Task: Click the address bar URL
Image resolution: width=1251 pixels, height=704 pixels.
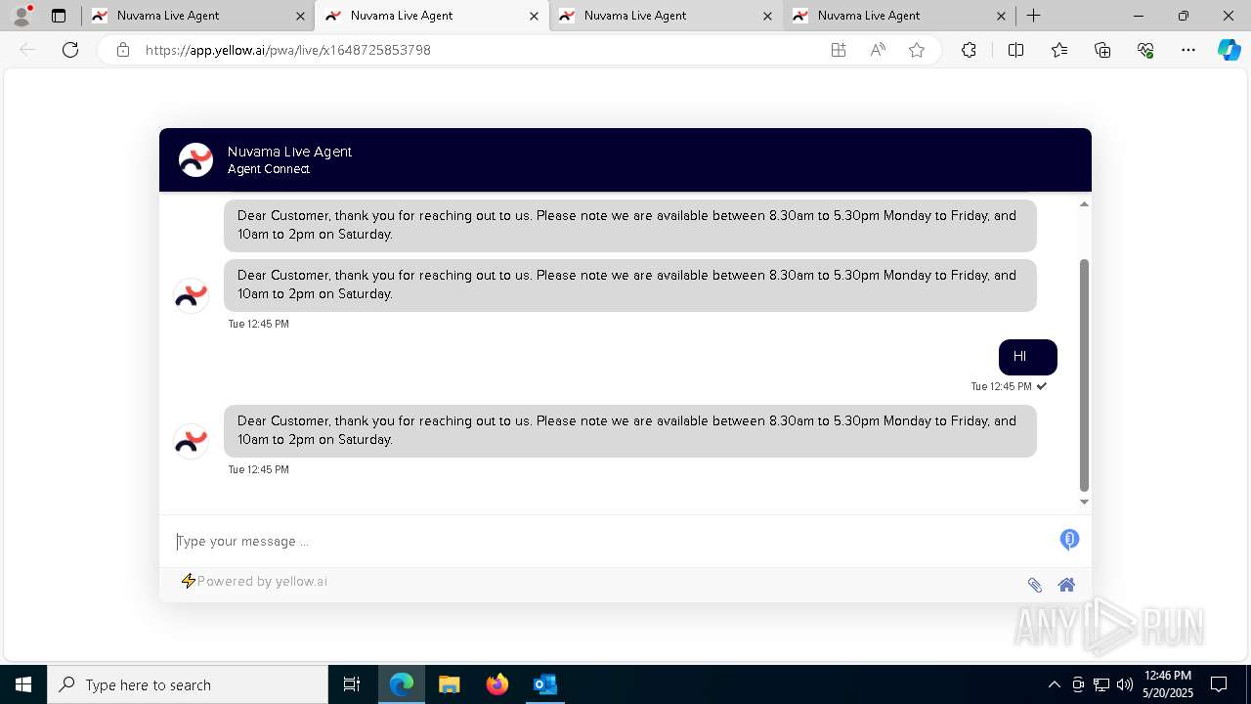Action: [x=287, y=50]
